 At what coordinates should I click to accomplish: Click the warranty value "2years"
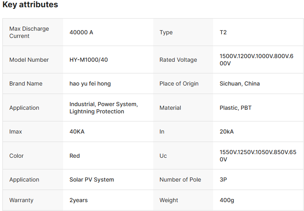pos(78,200)
